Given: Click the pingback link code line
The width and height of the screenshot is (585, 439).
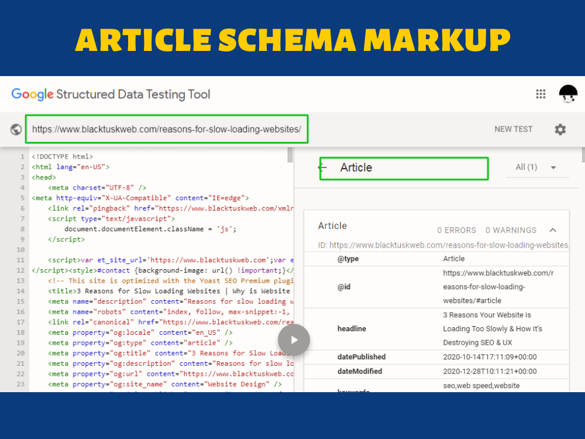Looking at the screenshot, I should [170, 208].
